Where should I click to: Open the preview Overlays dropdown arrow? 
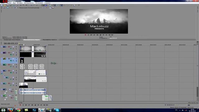(47, 8)
